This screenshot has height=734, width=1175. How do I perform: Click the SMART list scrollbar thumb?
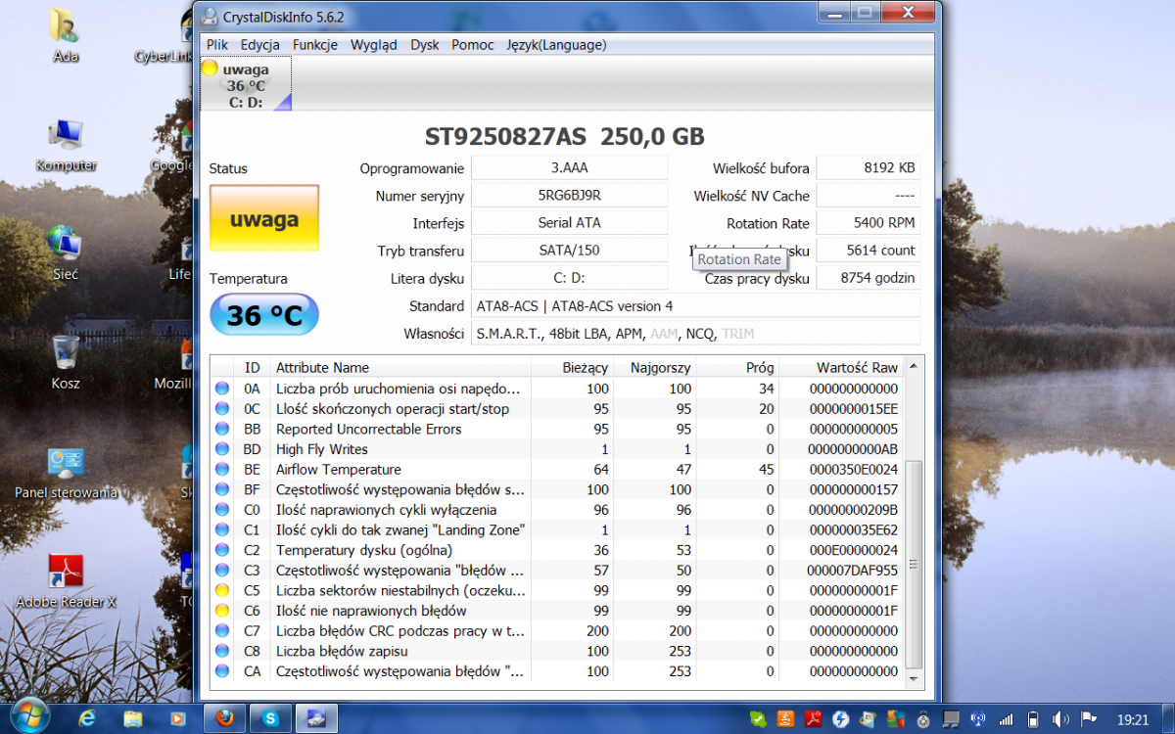pos(915,565)
